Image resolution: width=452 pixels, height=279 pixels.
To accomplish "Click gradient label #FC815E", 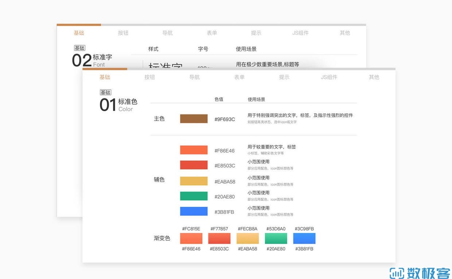I will coord(191,229).
